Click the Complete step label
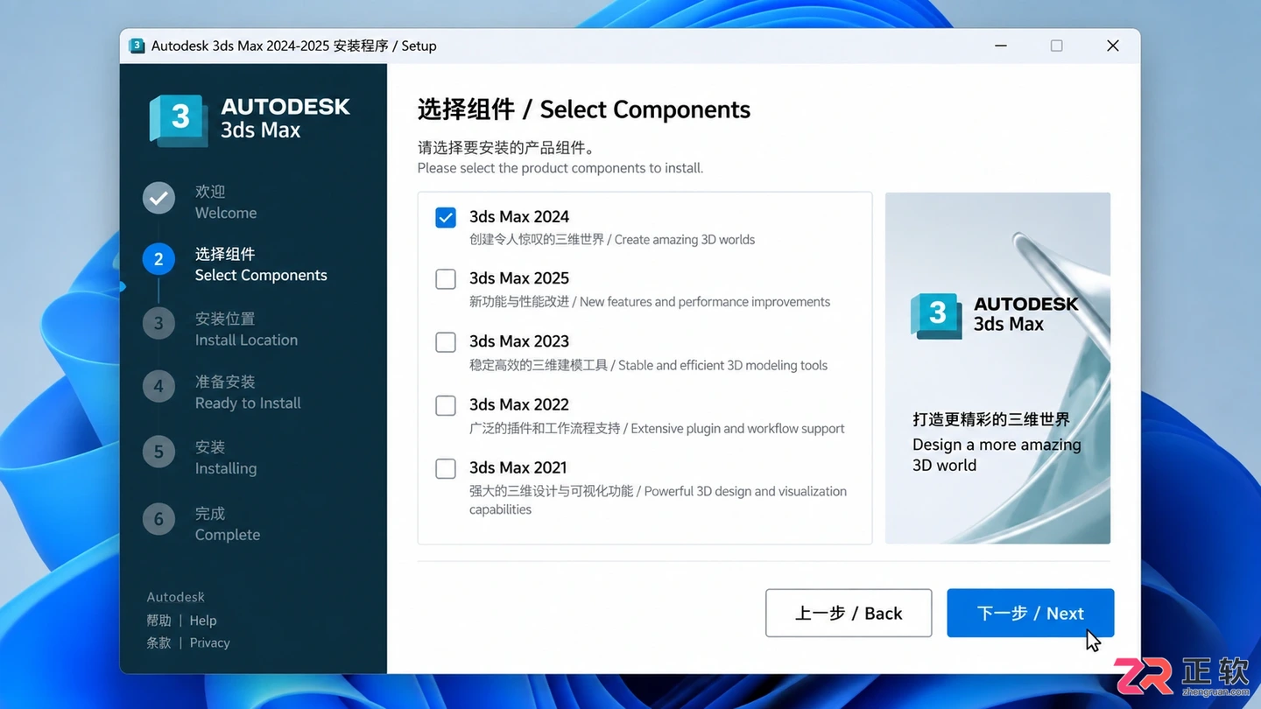This screenshot has width=1261, height=709. click(228, 523)
